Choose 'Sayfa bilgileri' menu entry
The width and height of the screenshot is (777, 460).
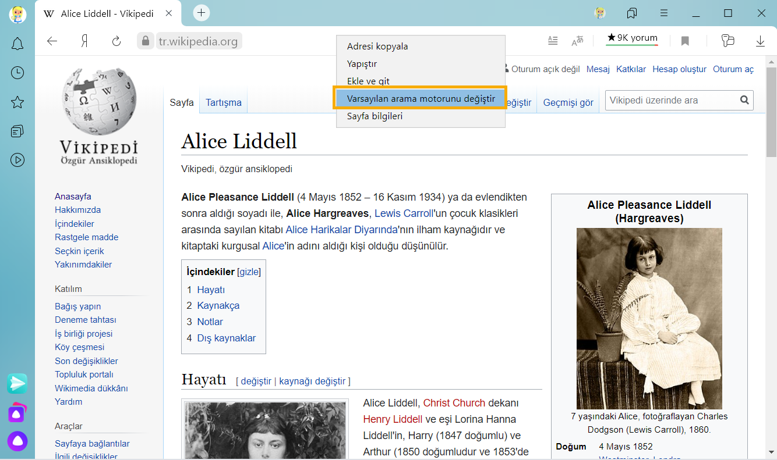[421, 116]
